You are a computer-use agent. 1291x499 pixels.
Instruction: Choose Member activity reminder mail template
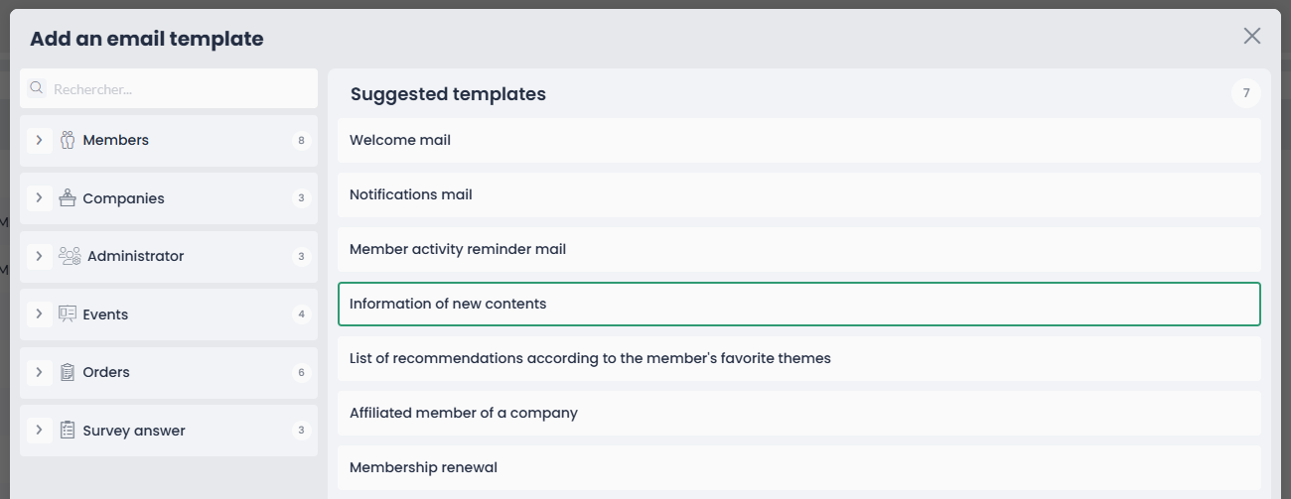coord(799,249)
